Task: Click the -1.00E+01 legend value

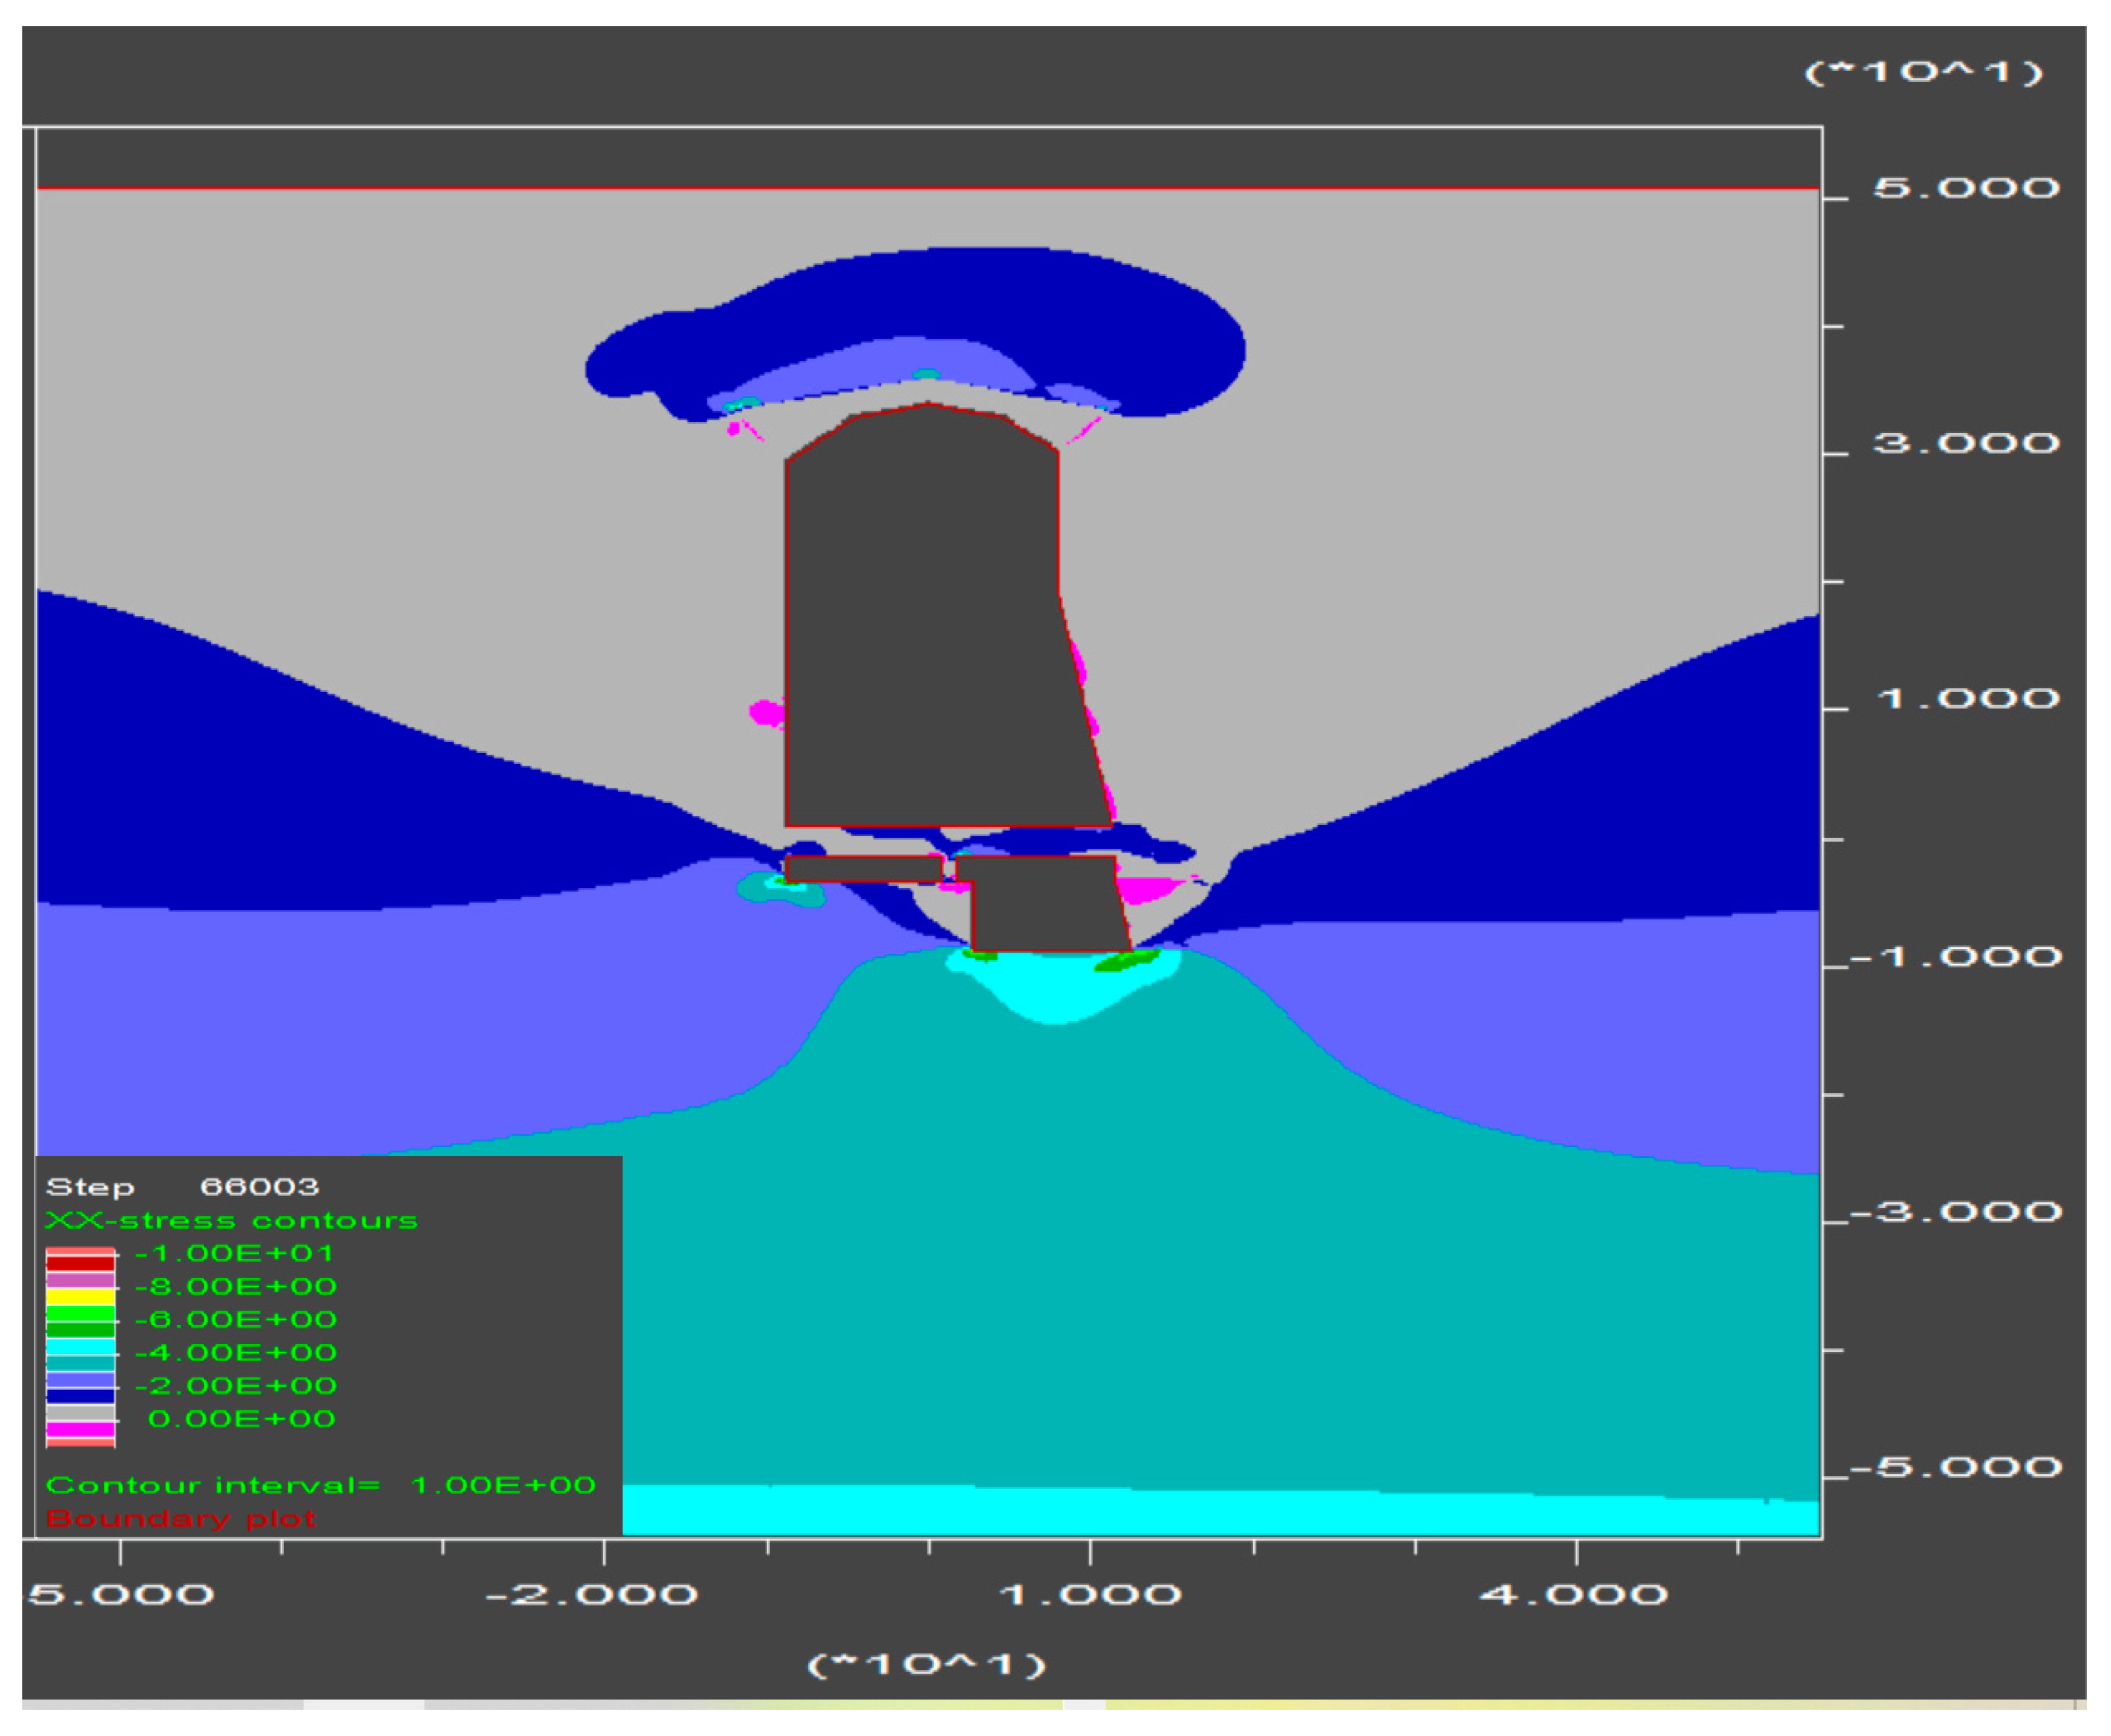Action: pyautogui.click(x=233, y=1254)
